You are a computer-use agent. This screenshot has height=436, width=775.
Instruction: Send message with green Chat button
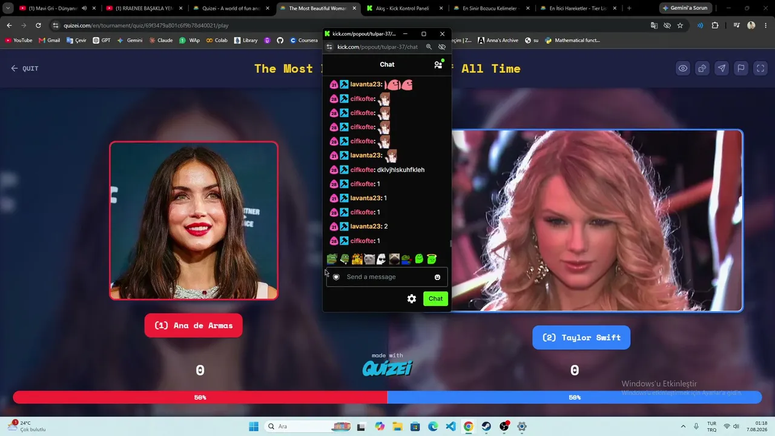(x=436, y=299)
